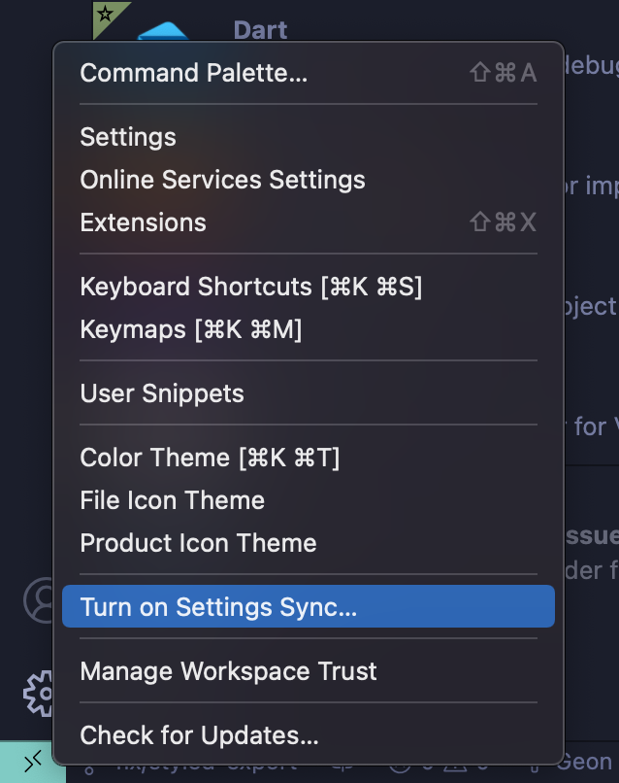Open Settings from the menu
Screen dimensions: 619x783
click(x=309, y=137)
